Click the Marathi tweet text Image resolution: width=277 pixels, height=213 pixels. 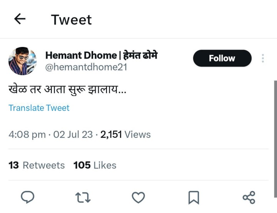(67, 89)
